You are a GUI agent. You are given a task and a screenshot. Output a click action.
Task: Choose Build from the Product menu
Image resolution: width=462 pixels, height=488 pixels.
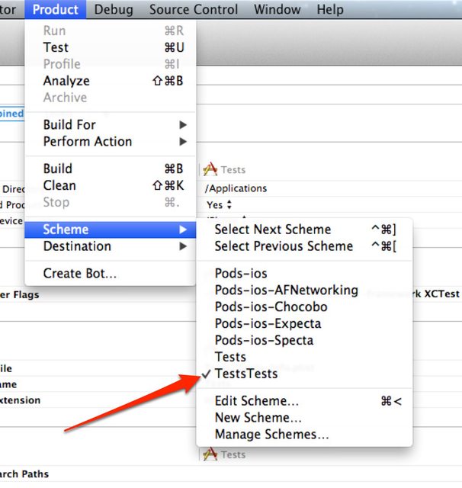(111, 169)
